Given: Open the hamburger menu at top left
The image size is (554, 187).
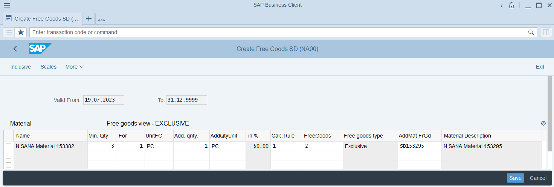Looking at the screenshot, I should pyautogui.click(x=6, y=5).
